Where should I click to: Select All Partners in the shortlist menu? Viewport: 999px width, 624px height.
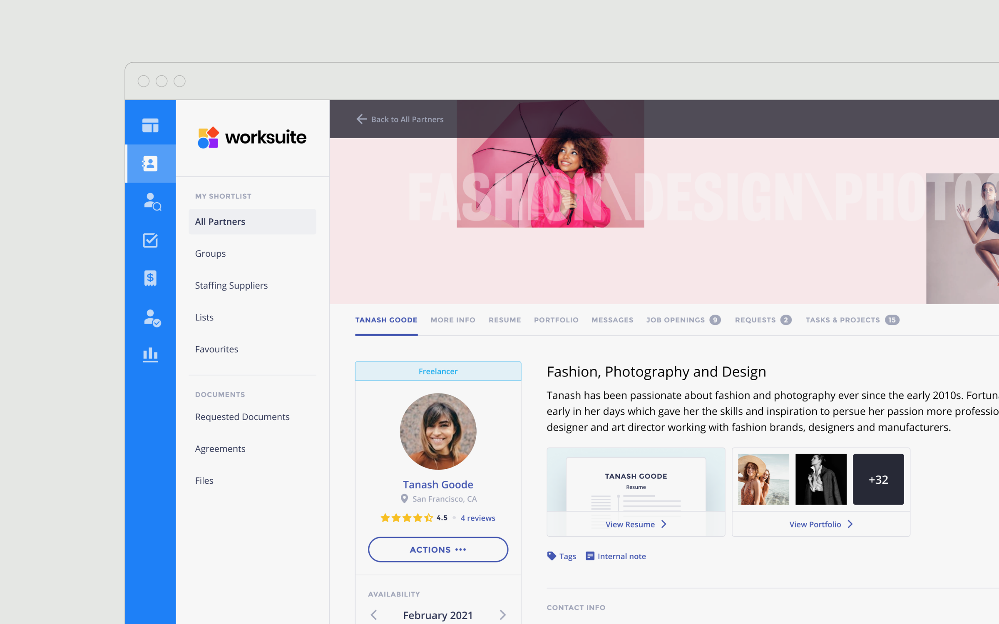click(252, 222)
